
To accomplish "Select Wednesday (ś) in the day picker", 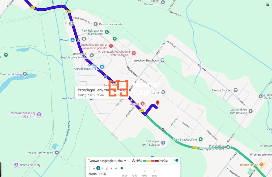I will click(x=98, y=168).
